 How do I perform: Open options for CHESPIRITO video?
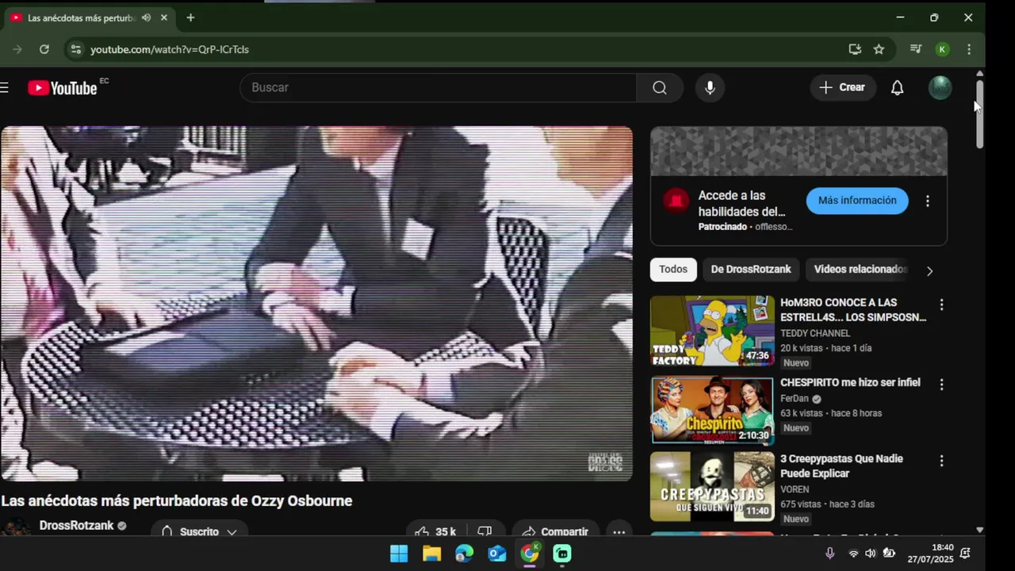point(941,385)
